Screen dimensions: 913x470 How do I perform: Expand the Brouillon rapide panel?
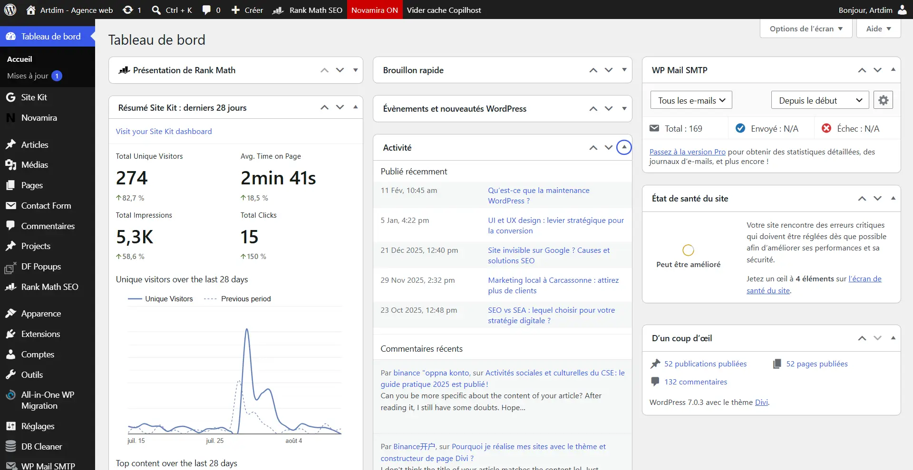tap(624, 70)
